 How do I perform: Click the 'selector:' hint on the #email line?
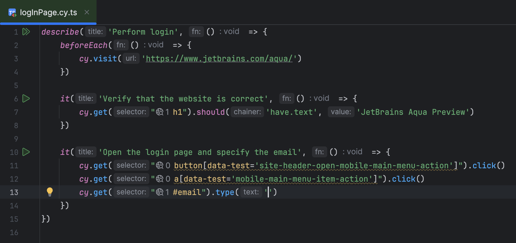coord(131,192)
